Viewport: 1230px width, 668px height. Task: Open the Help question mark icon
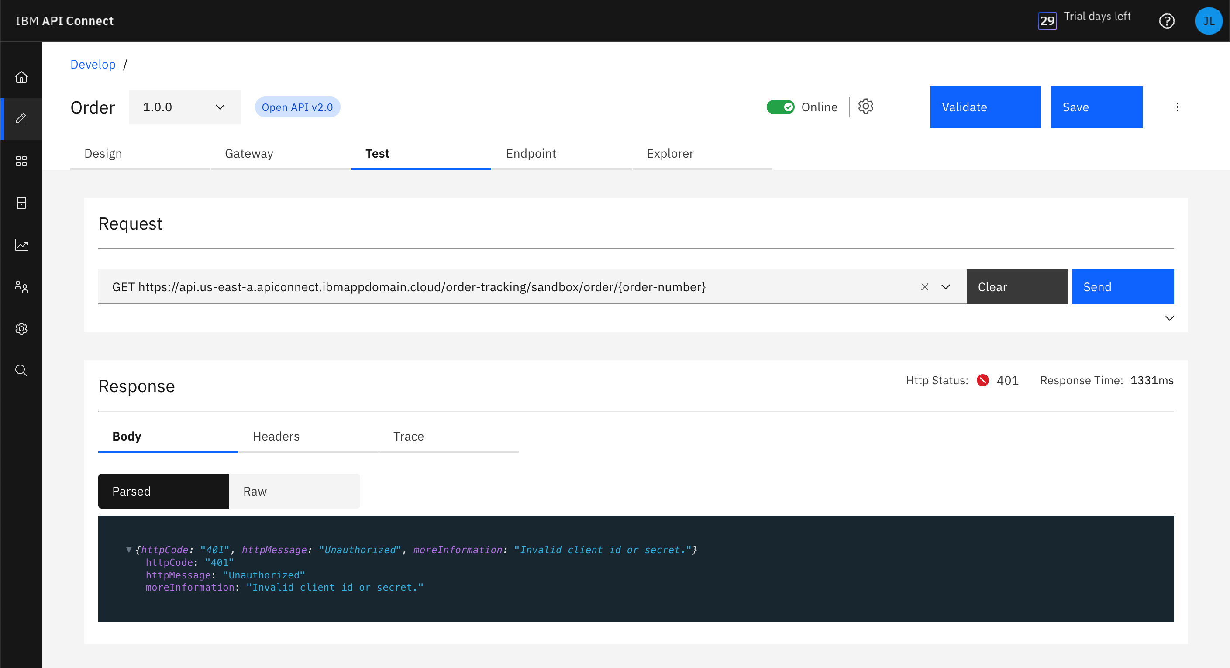coord(1167,21)
